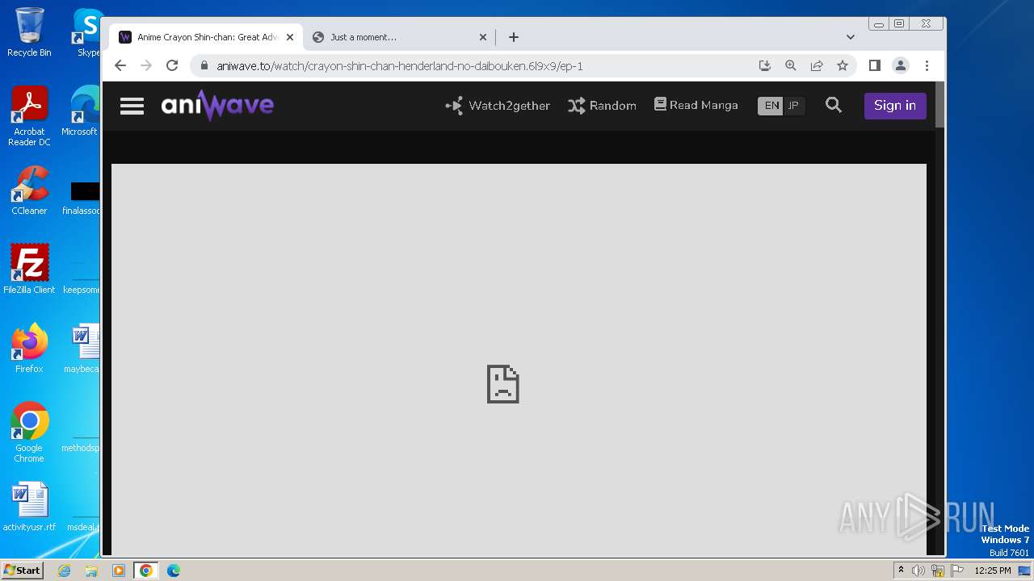Go to the aniwave home logo
This screenshot has height=581, width=1034.
click(x=217, y=105)
